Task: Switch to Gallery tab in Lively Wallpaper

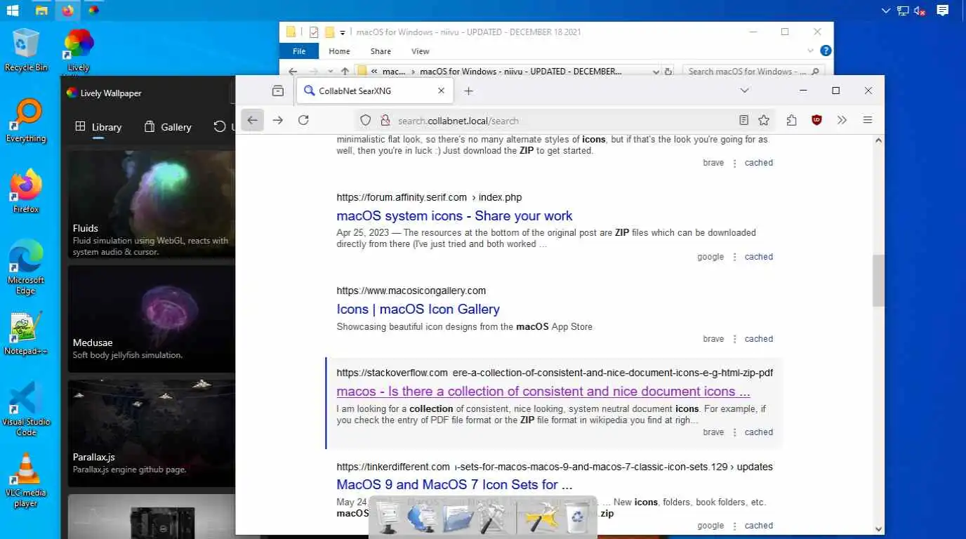Action: 168,127
